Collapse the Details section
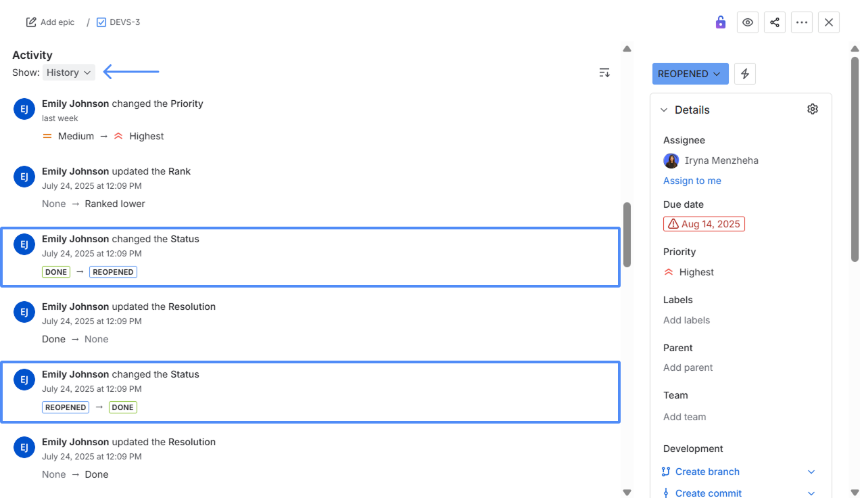 tap(663, 110)
